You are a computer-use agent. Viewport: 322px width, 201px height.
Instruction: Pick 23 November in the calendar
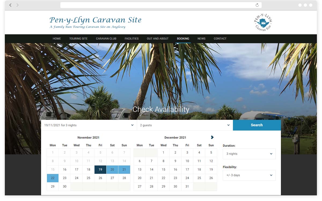pyautogui.click(x=65, y=178)
